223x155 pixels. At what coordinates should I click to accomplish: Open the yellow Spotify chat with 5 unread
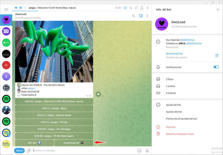click(x=6, y=133)
